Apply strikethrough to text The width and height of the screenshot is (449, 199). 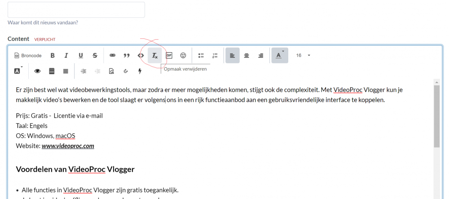point(95,55)
